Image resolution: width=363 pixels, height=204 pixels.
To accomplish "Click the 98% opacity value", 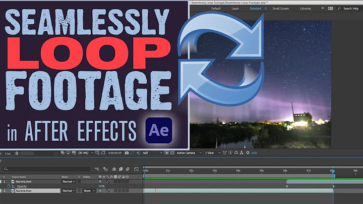I will [x=101, y=186].
